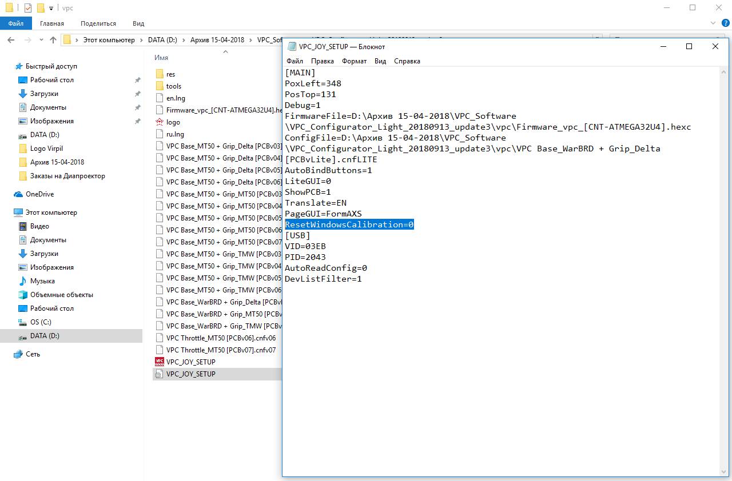Click the highlighted ResetWindowsCalibration=0 line
The height and width of the screenshot is (481, 732).
tap(349, 225)
